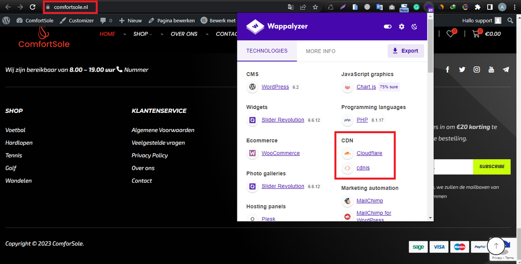Viewport: 521px width, 264px height.
Task: Open the first Slider Revolution link under Widgets
Action: click(283, 120)
